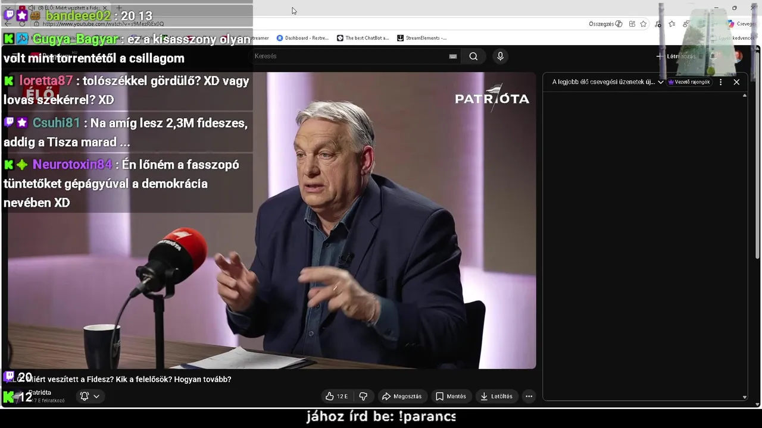762x428 pixels.
Task: Click the Összegzés summary button in the address bar
Action: coord(605,24)
